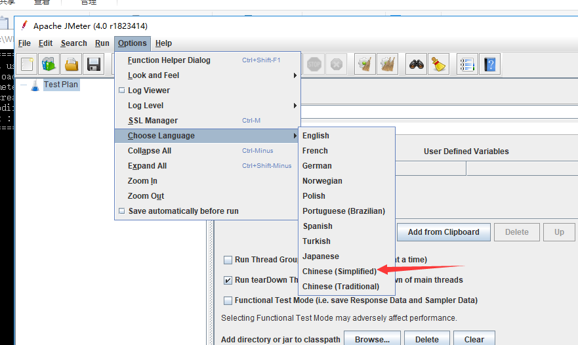Click the greyed Shutdown X icon
This screenshot has height=345, width=578.
tap(336, 64)
